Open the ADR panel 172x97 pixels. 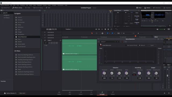point(48,8)
